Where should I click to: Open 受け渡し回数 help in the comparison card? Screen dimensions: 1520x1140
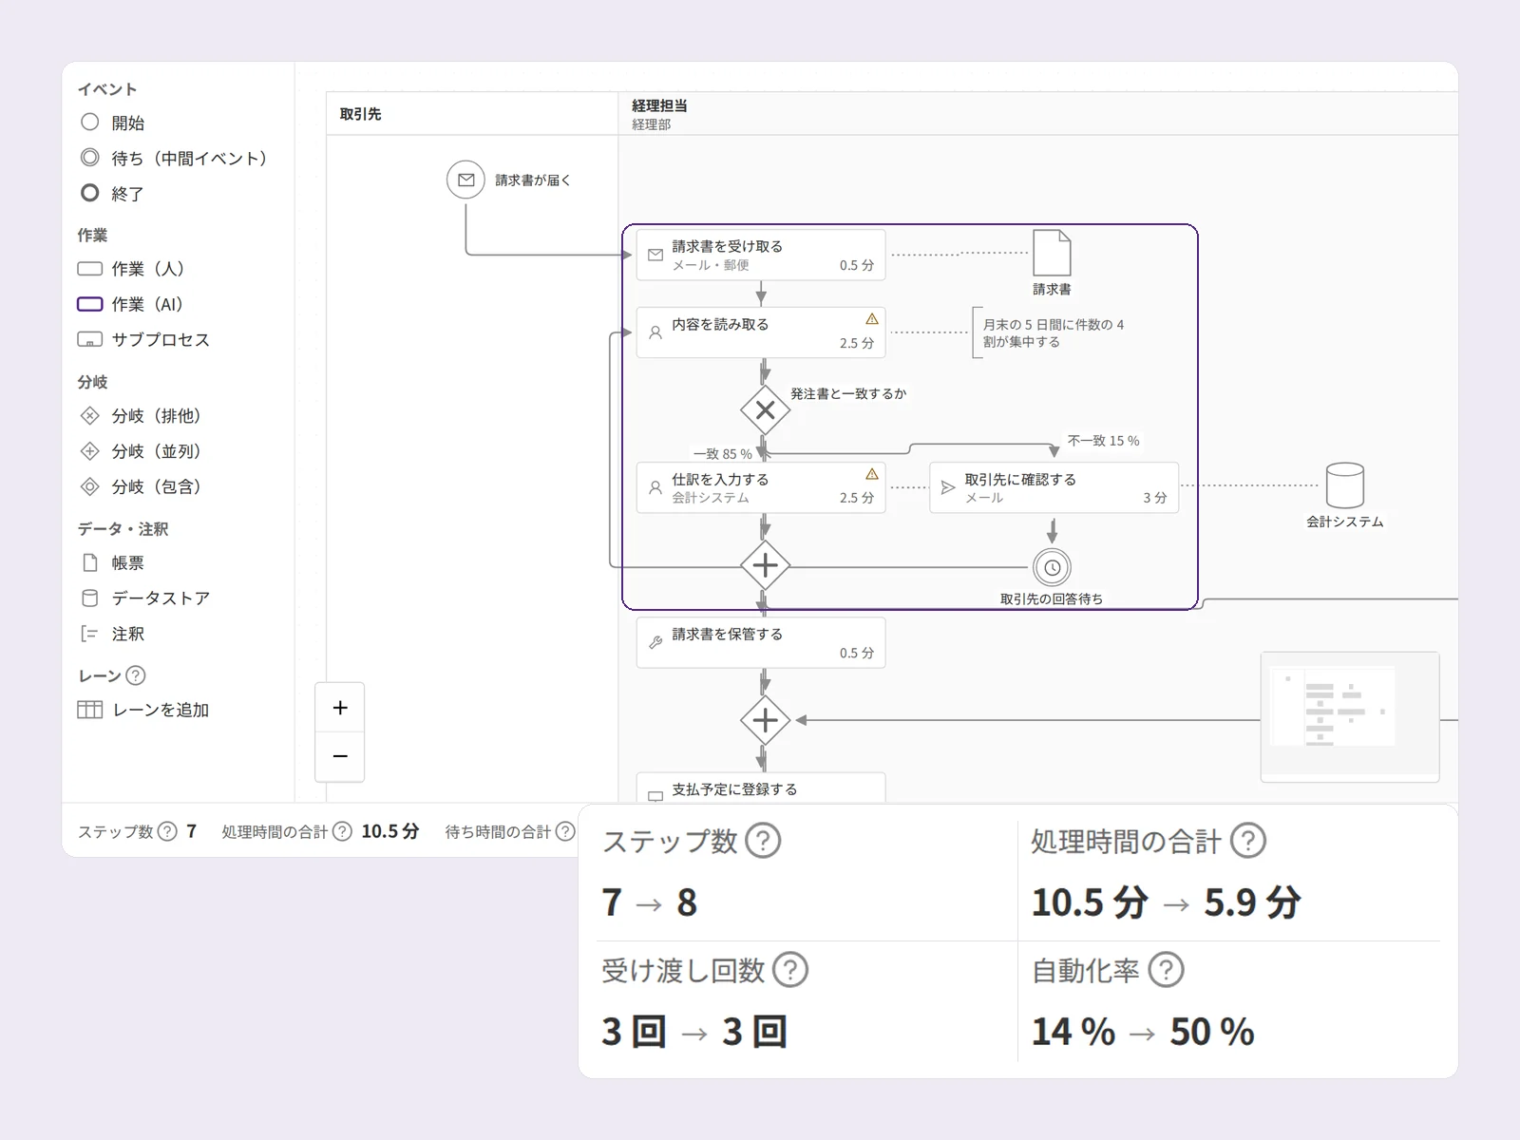pyautogui.click(x=790, y=970)
